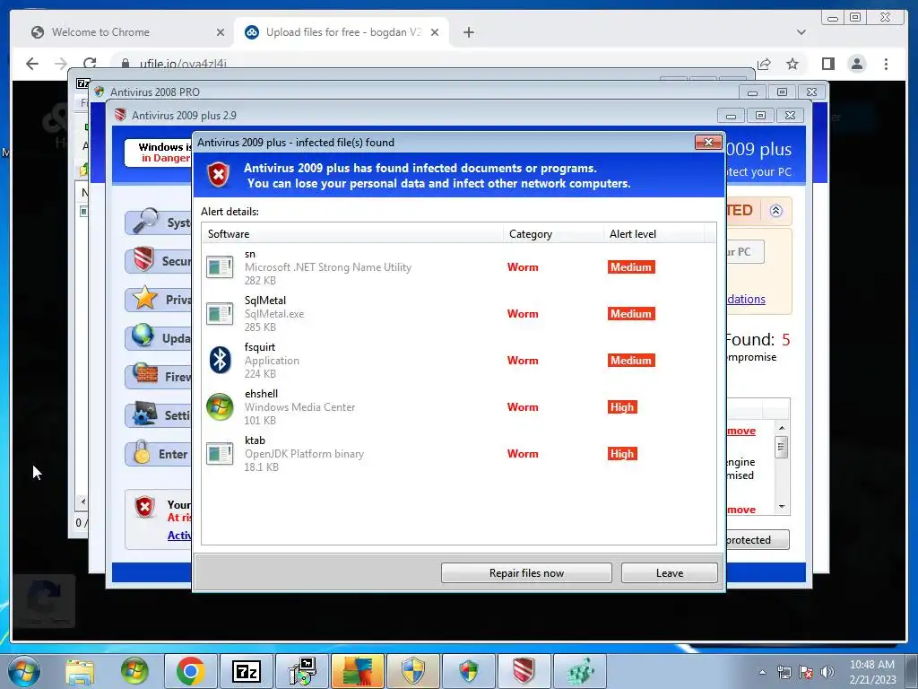Click the Enter key lock icon in sidebar
Viewport: 918px width, 689px height.
(141, 452)
